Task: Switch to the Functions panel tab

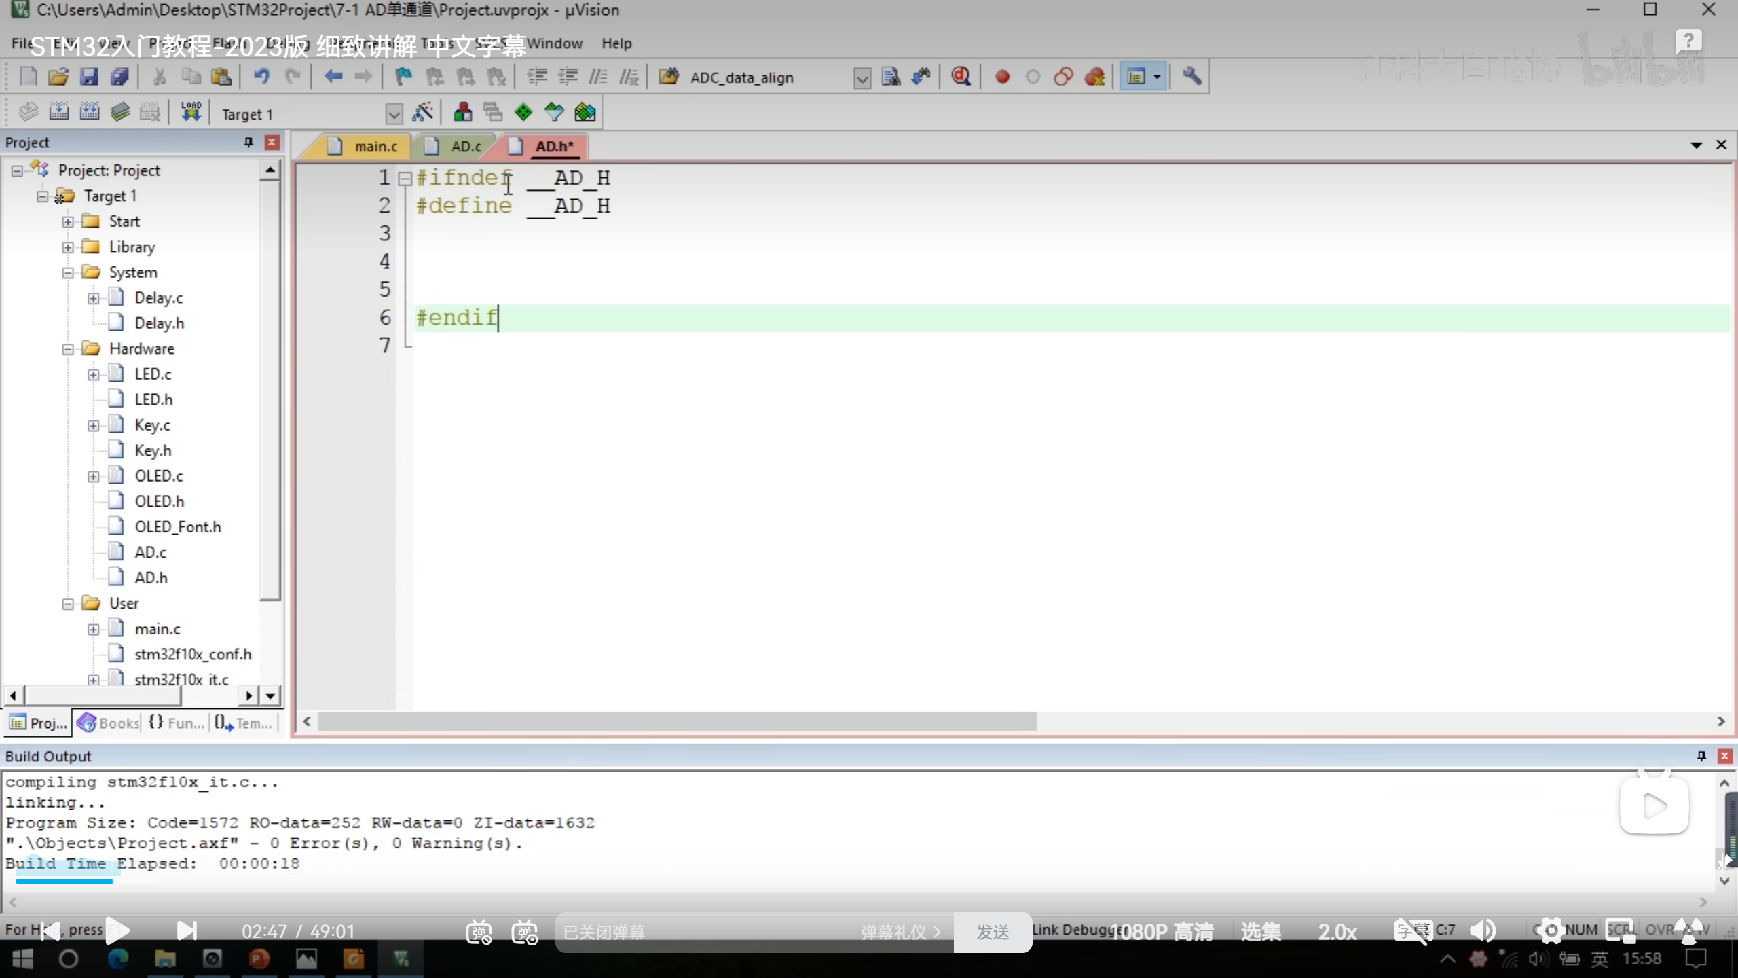Action: pyautogui.click(x=177, y=723)
